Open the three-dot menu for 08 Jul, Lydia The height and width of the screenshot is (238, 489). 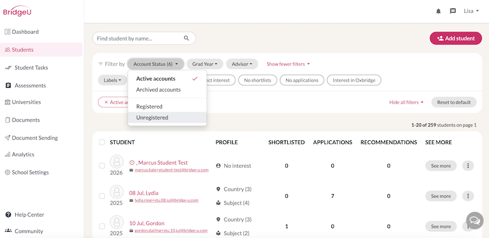point(468,196)
